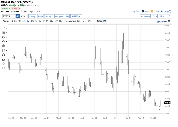The height and width of the screenshot is (127, 178).
Task: Open the chart tutorial link
Action: click(162, 22)
